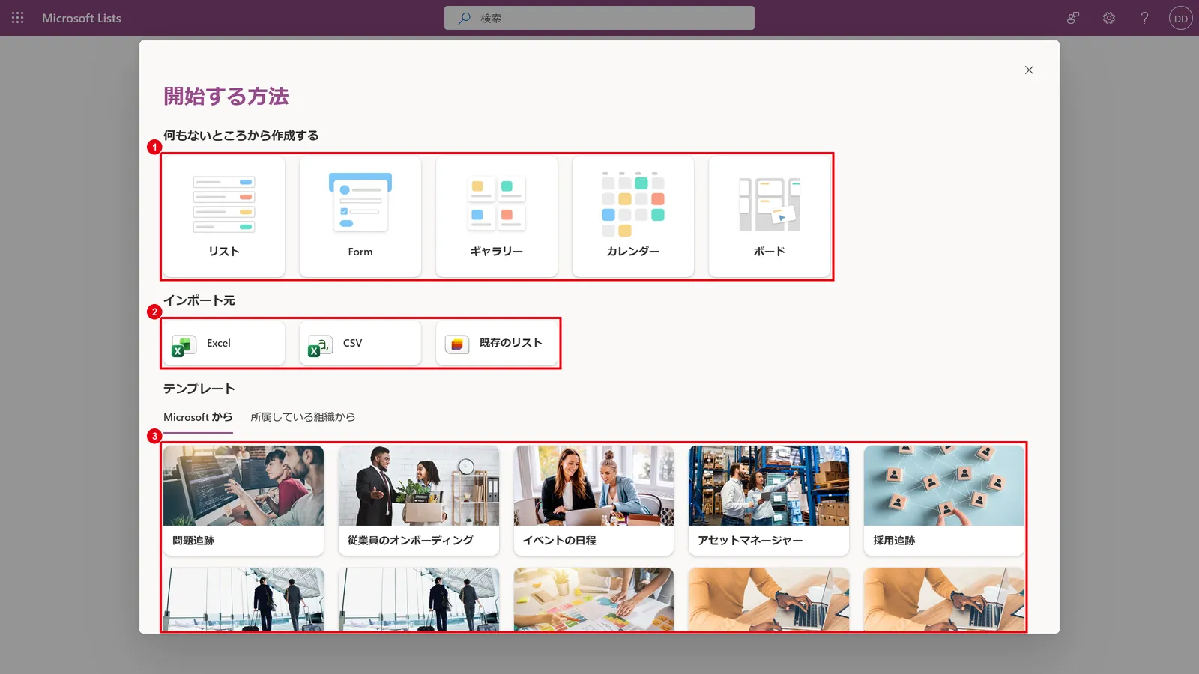Click the search magnifier icon
Screen dimensions: 1199x674
coord(465,18)
